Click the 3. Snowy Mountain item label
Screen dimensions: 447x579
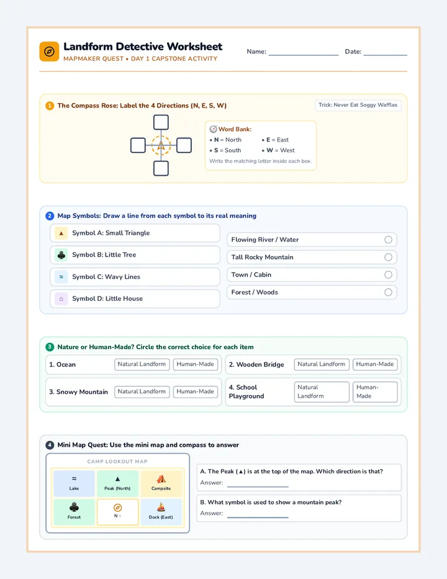point(79,392)
